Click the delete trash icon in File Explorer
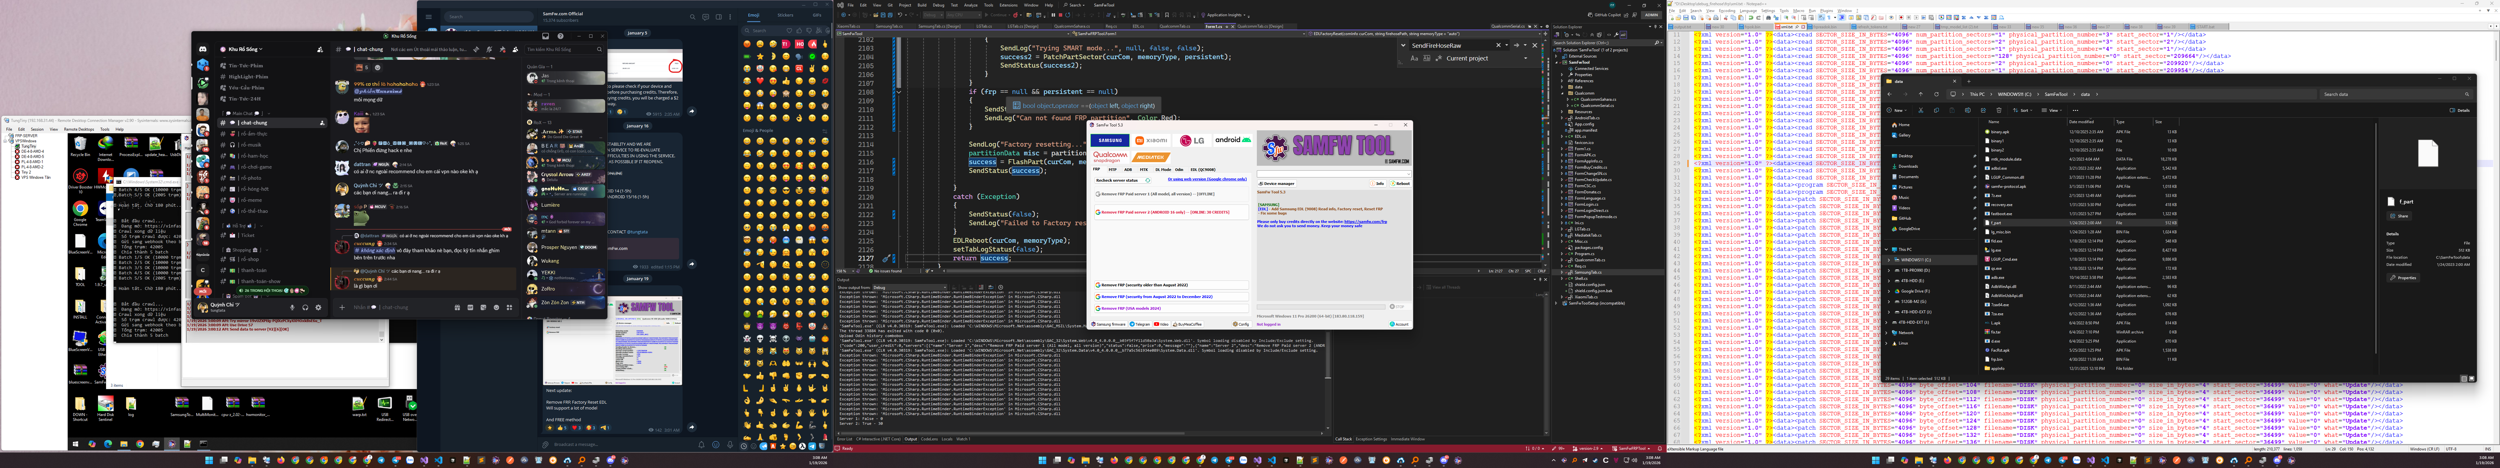The width and height of the screenshot is (2500, 468). click(x=1999, y=110)
